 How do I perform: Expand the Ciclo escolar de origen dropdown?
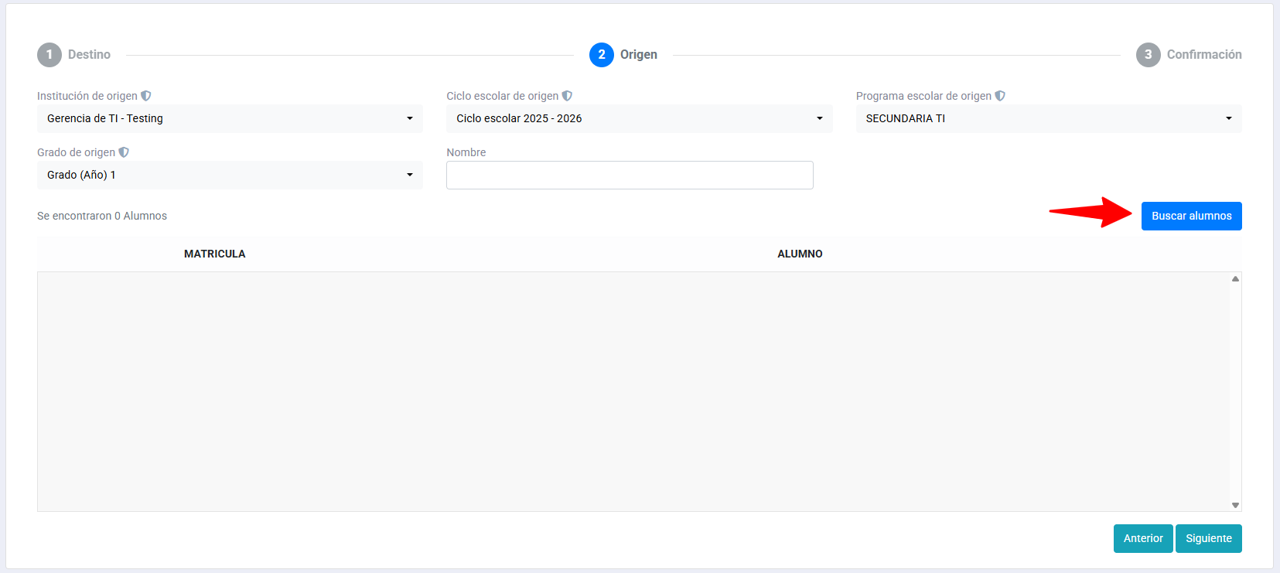click(639, 118)
